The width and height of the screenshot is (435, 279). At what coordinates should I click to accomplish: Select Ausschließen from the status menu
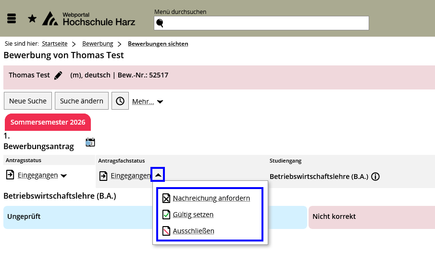pyautogui.click(x=193, y=231)
